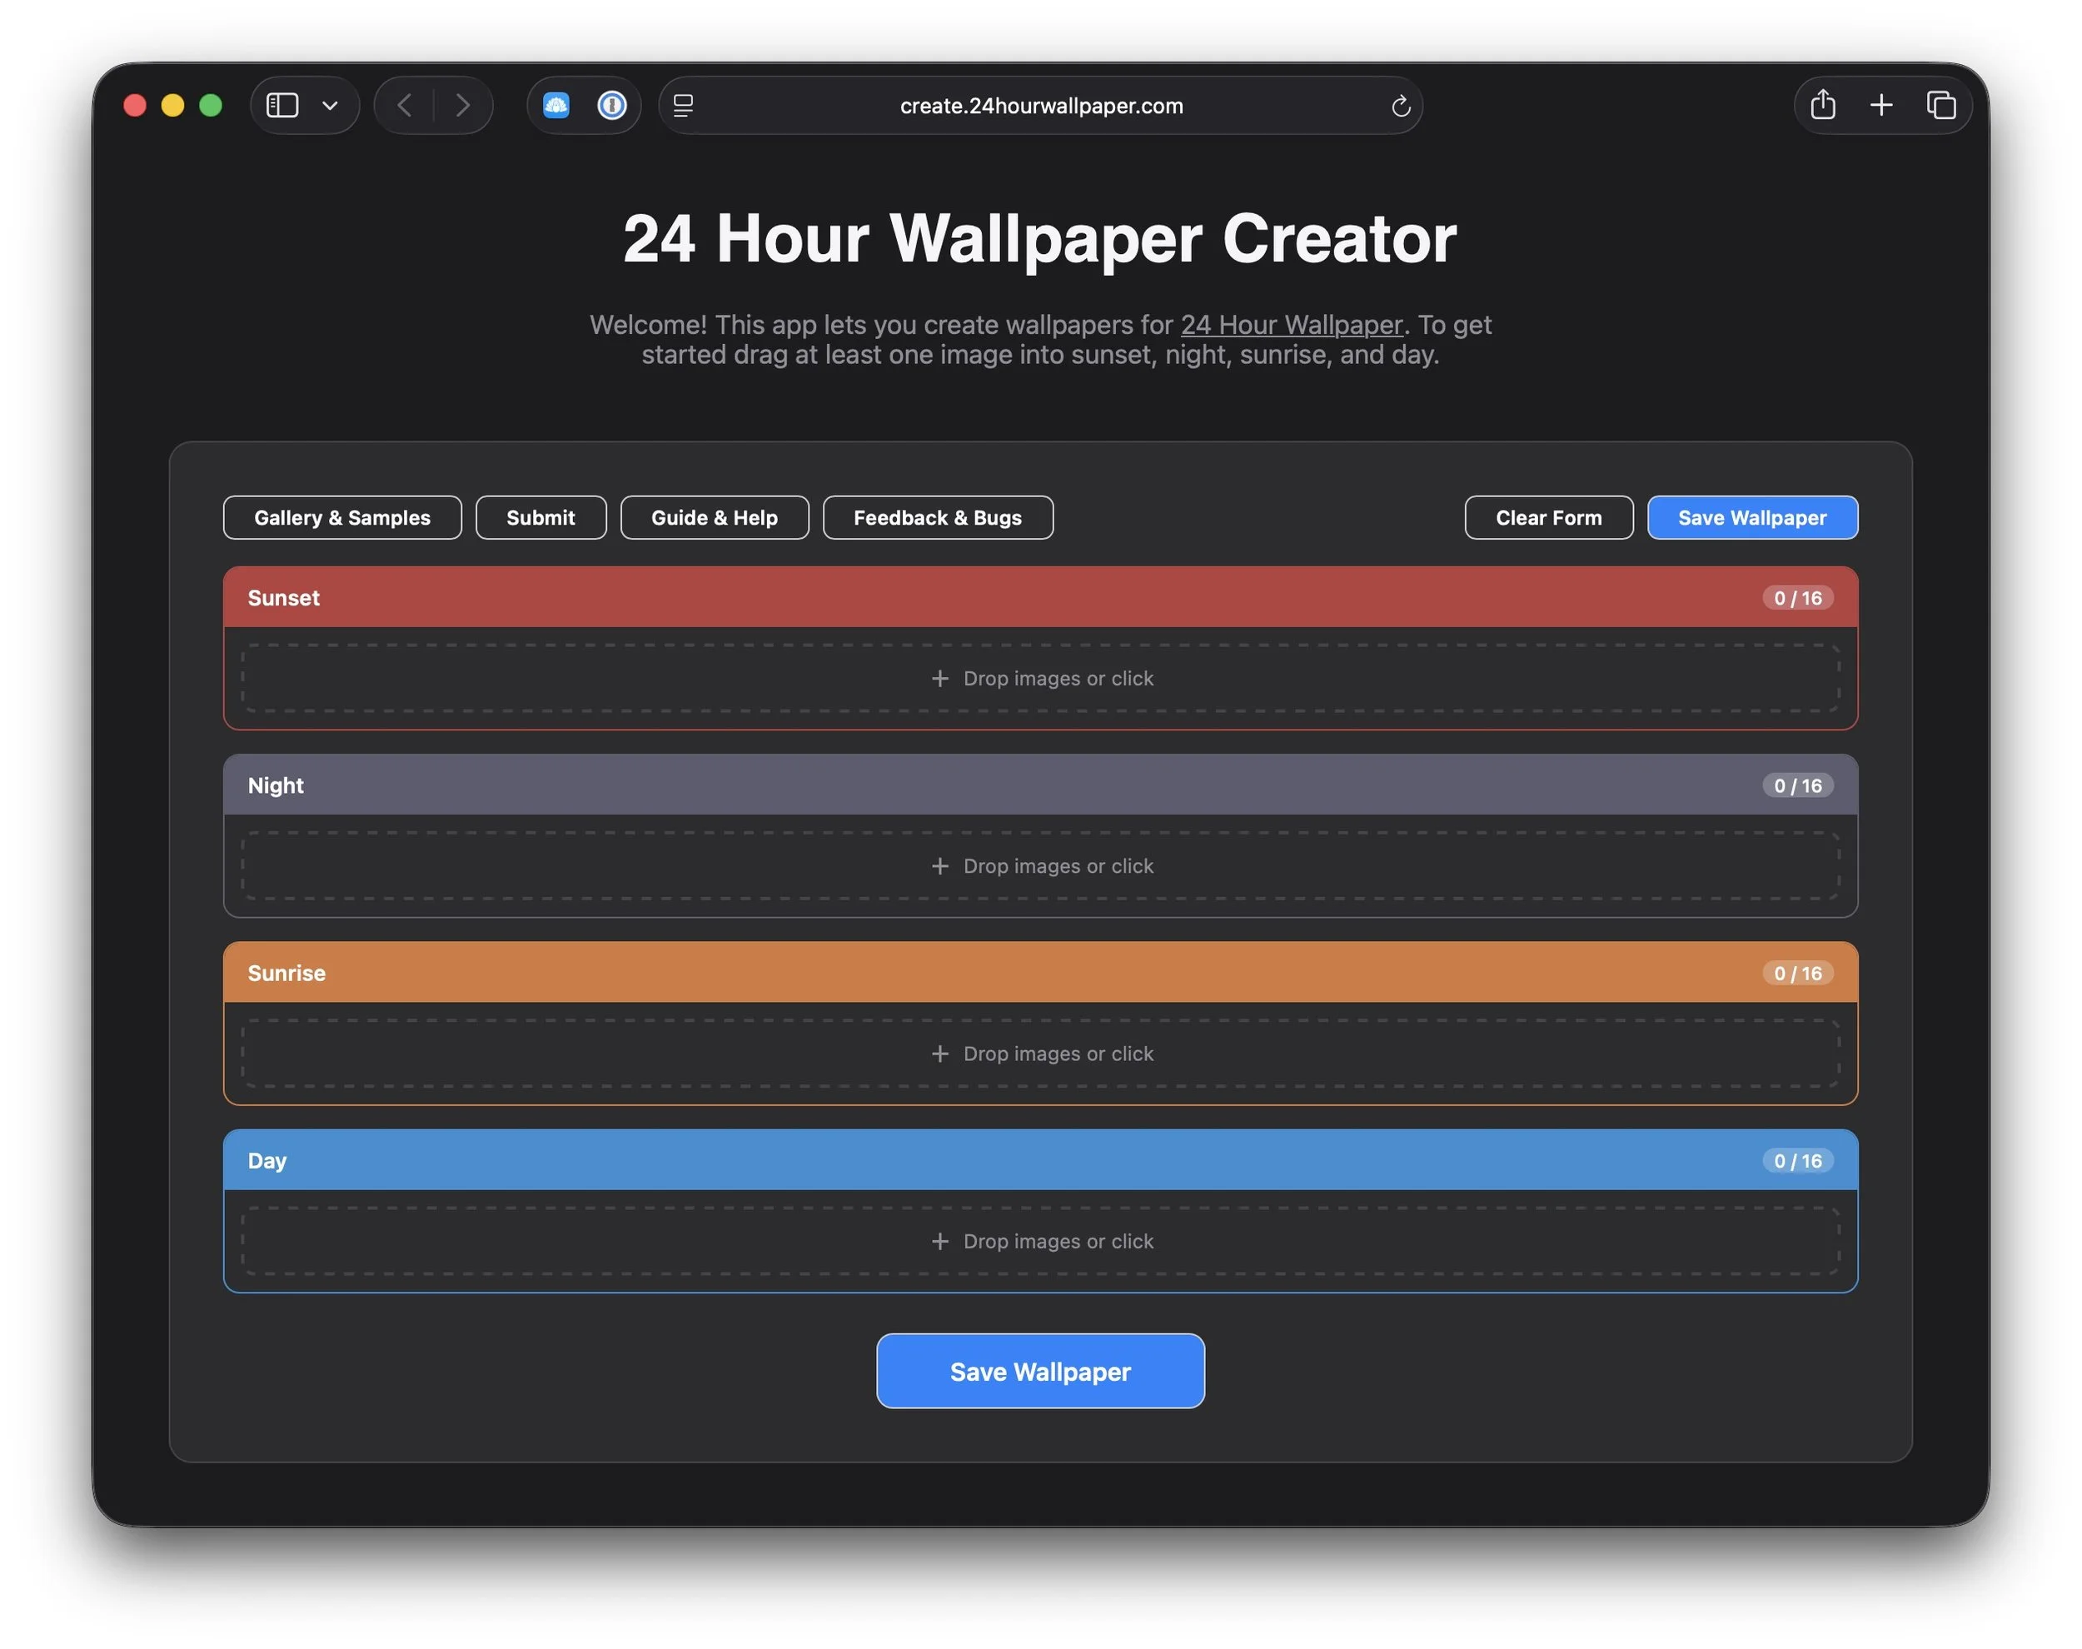Click the Sunset drop images area
2082x1649 pixels.
[x=1040, y=679]
